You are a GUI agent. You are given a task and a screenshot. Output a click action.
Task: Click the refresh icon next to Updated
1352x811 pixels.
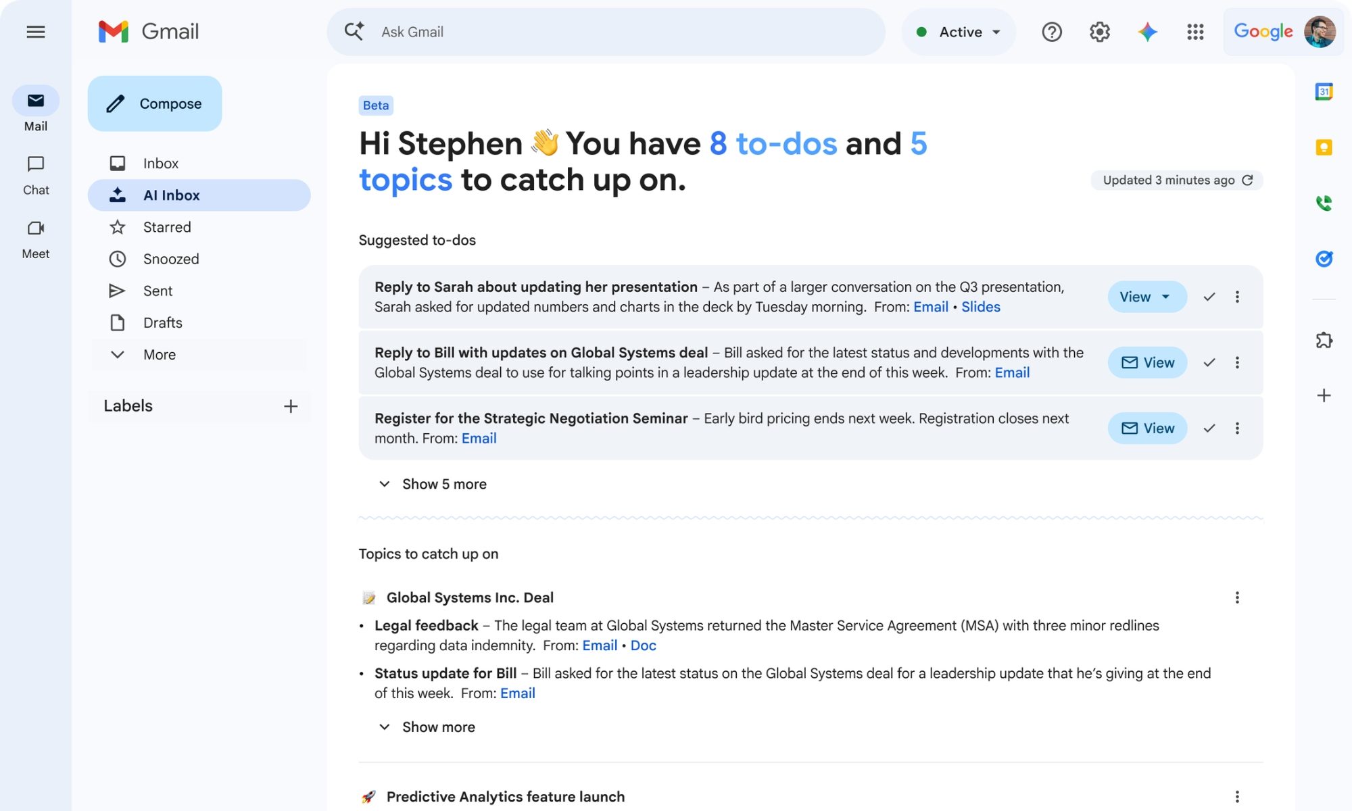coord(1248,180)
